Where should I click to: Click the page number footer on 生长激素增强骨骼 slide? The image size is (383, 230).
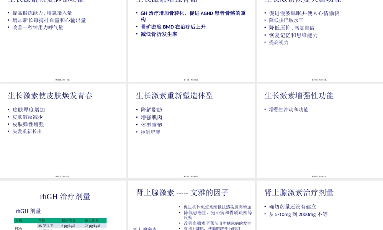pyautogui.click(x=191, y=80)
